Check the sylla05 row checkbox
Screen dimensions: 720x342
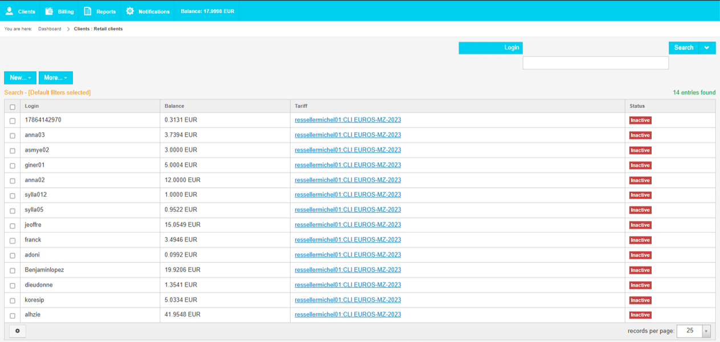click(13, 211)
